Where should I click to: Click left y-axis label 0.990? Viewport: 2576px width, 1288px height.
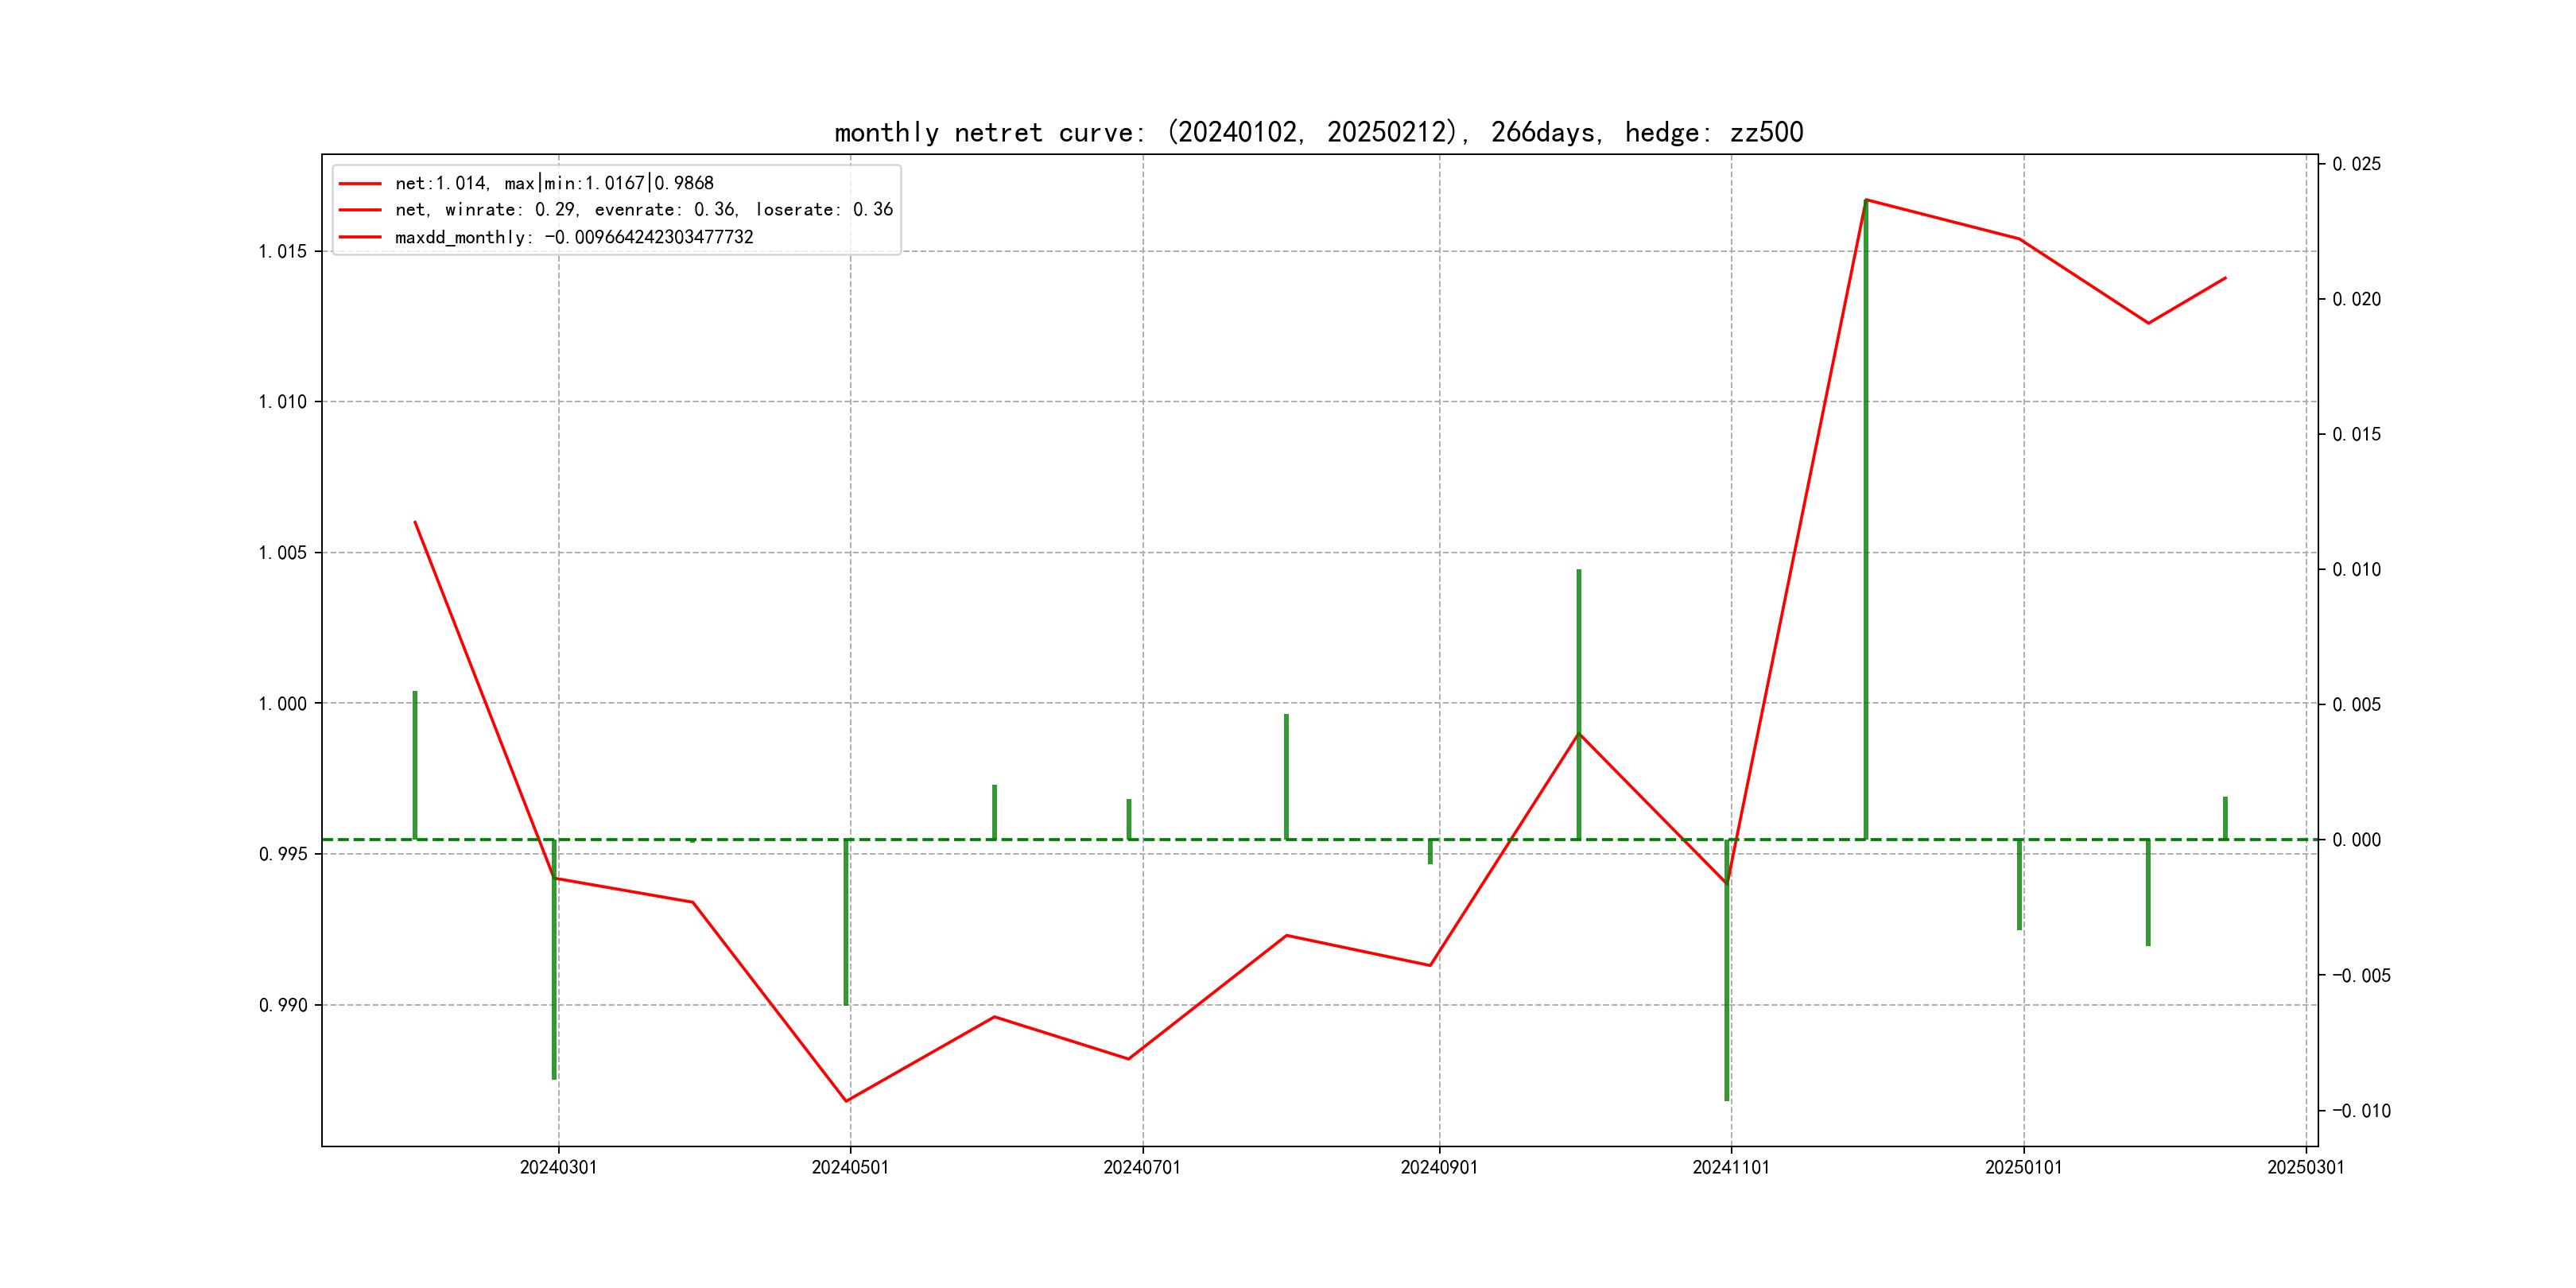[283, 1005]
